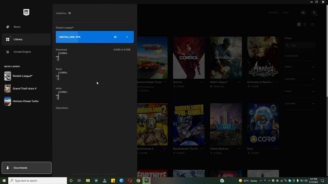Click the Downloads button
This screenshot has height=184, width=328.
tap(27, 168)
